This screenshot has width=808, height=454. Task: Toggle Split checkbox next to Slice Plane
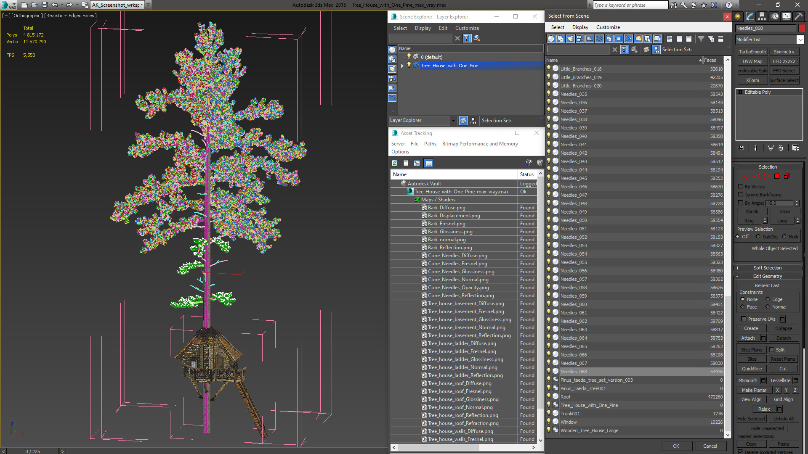771,350
